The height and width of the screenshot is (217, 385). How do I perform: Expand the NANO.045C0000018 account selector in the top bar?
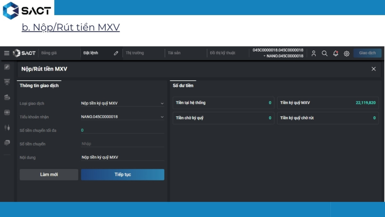pyautogui.click(x=283, y=56)
